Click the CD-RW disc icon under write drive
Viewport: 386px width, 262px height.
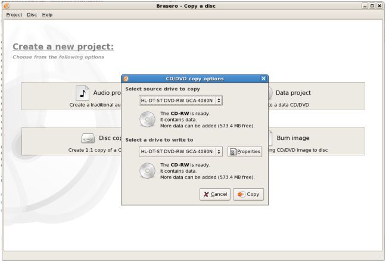pos(148,170)
